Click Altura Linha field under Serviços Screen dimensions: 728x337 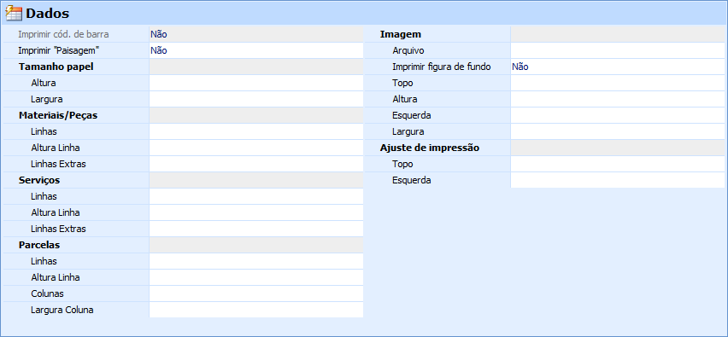point(255,212)
